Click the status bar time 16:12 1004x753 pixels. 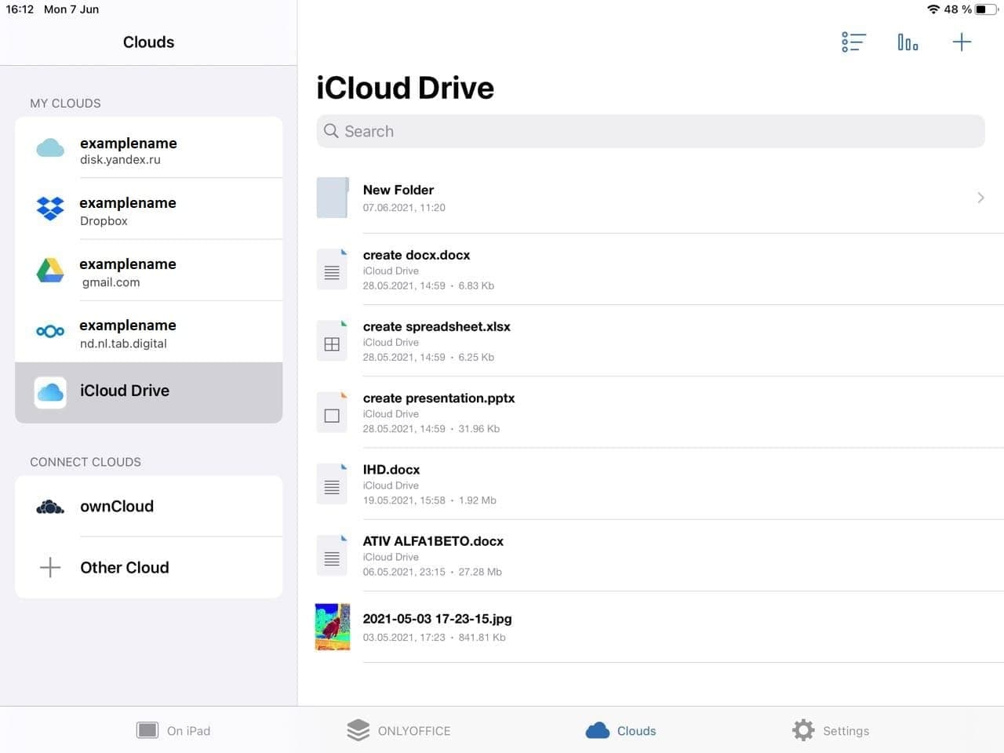(x=20, y=9)
